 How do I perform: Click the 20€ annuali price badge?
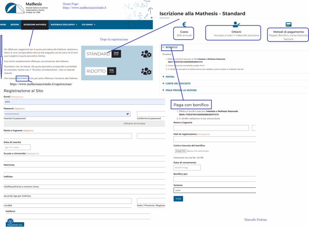[116, 54]
